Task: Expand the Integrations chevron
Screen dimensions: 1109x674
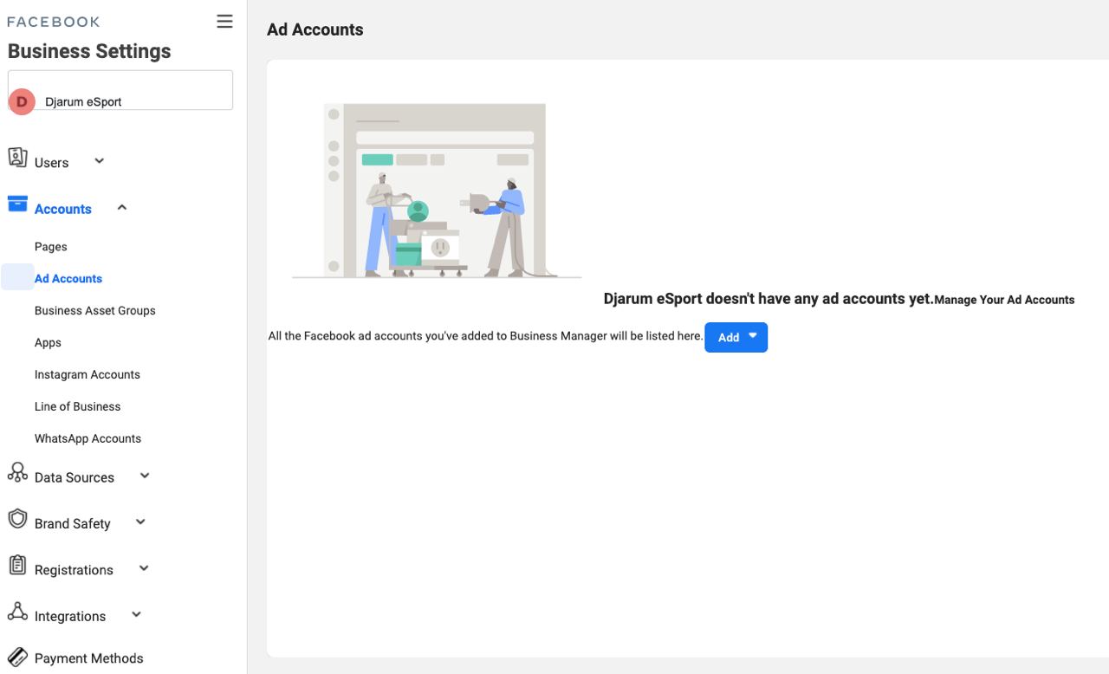Action: coord(136,614)
